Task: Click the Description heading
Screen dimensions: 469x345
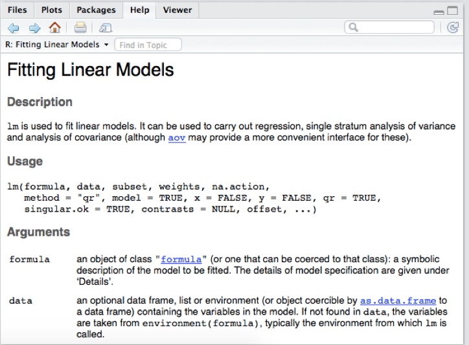Action: click(40, 102)
